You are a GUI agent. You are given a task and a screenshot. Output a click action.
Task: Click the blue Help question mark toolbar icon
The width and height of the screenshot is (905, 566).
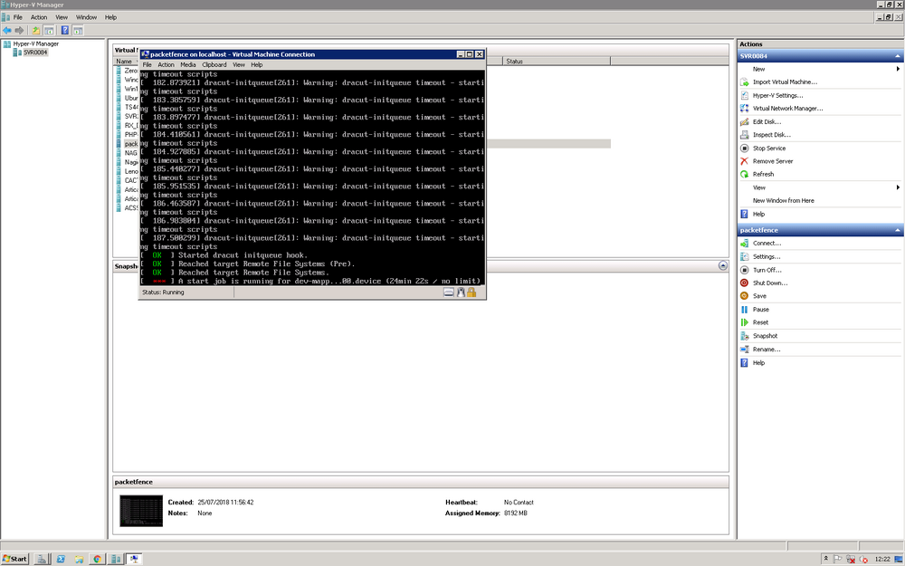coord(64,30)
